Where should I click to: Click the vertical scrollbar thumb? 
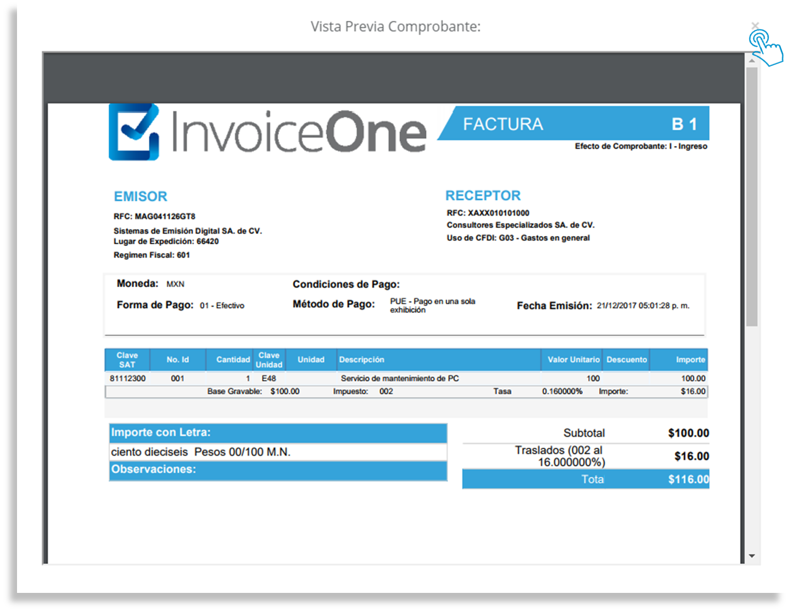[x=752, y=197]
